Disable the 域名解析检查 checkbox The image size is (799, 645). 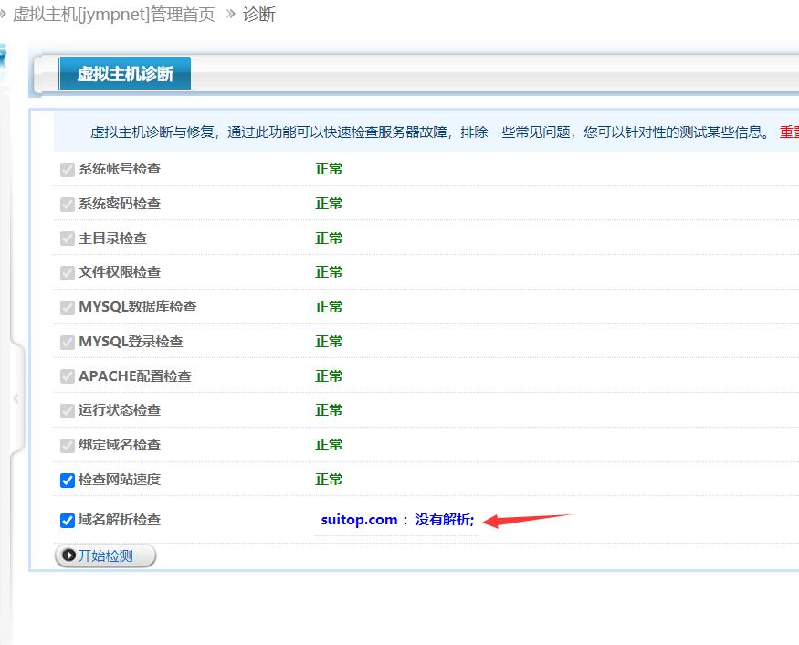(67, 519)
